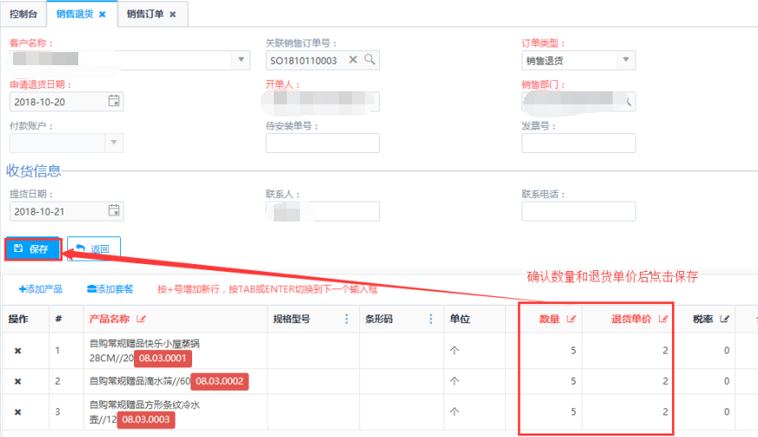Click the calendar icon for 提货日期

(114, 211)
